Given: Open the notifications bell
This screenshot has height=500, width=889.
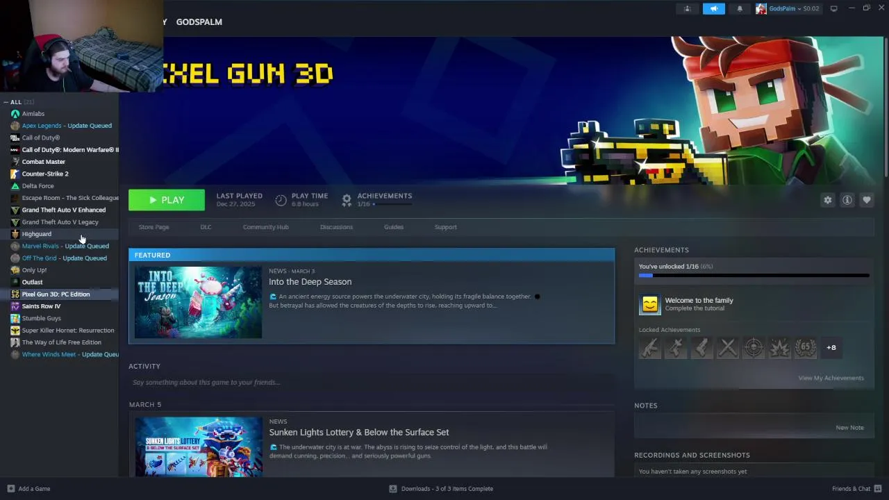Looking at the screenshot, I should point(740,8).
